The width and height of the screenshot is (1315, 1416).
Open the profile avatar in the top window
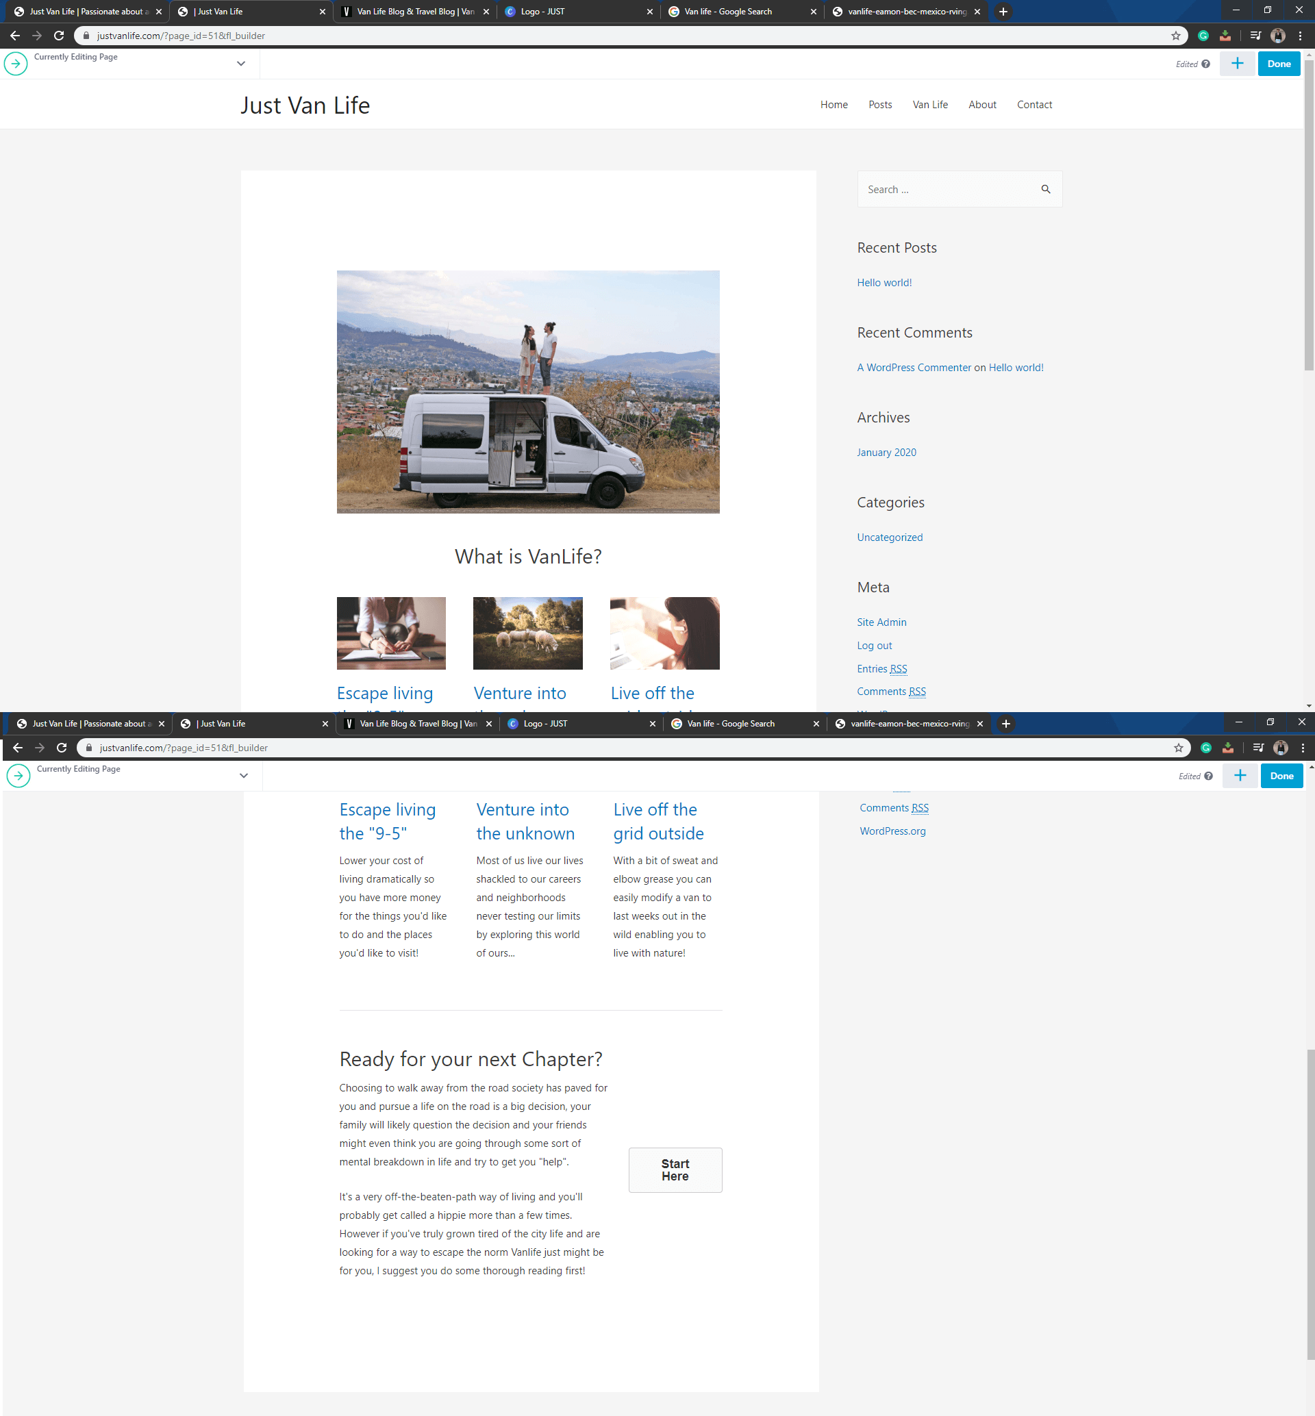pos(1278,36)
